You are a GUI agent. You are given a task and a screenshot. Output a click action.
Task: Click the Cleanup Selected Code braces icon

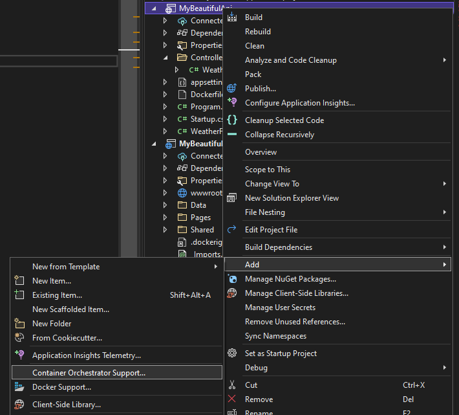pyautogui.click(x=232, y=120)
